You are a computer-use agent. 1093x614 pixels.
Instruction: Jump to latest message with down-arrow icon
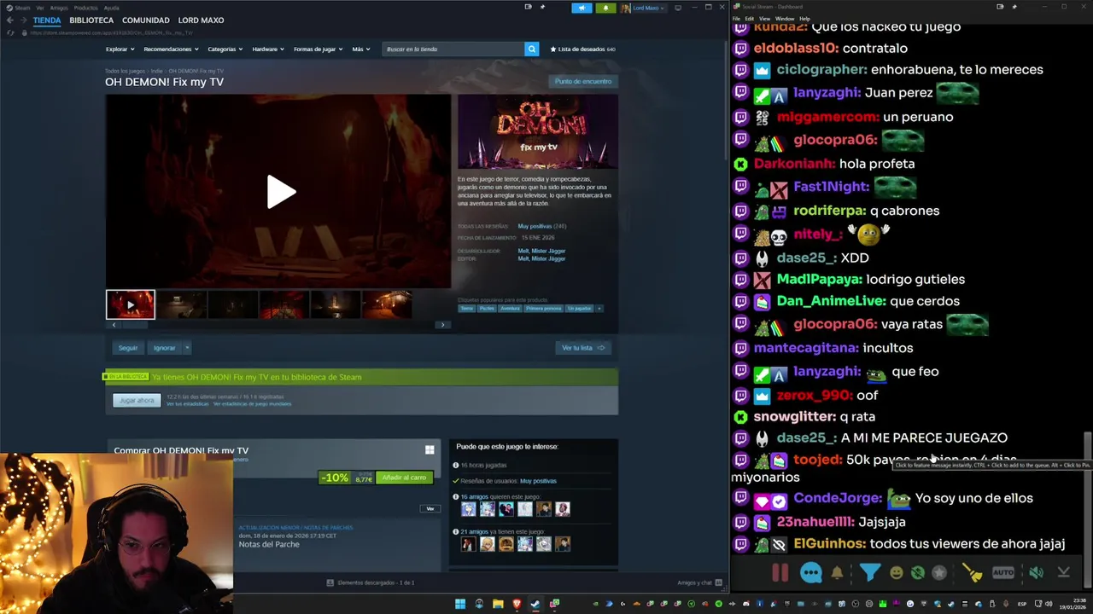(1064, 573)
